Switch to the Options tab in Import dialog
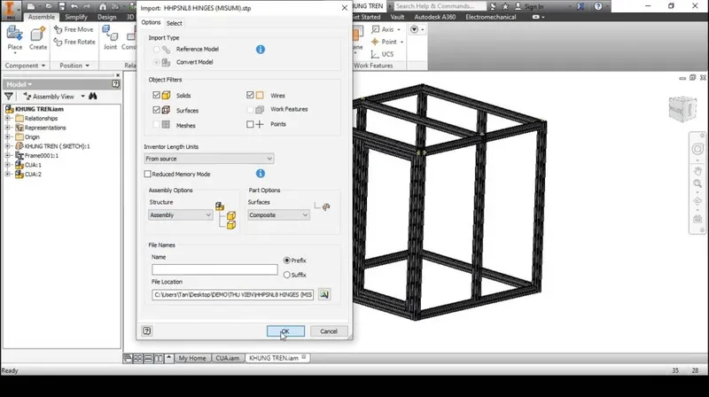 (151, 23)
